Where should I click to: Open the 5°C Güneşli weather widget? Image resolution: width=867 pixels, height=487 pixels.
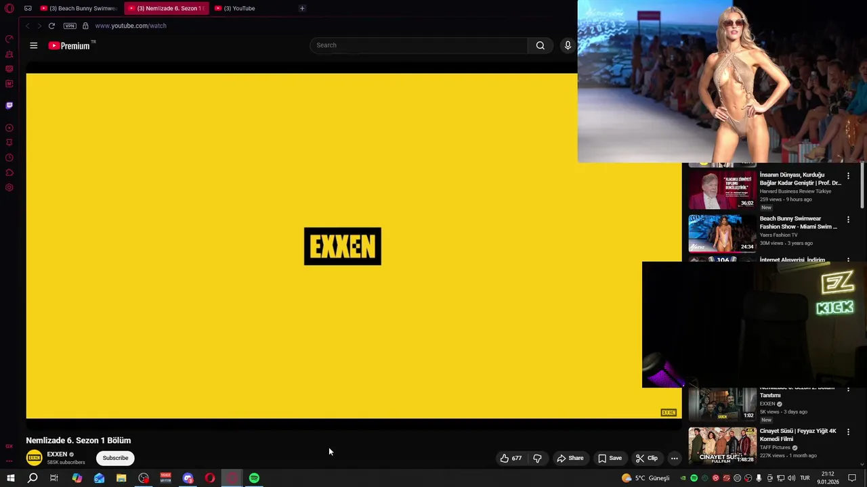point(646,478)
